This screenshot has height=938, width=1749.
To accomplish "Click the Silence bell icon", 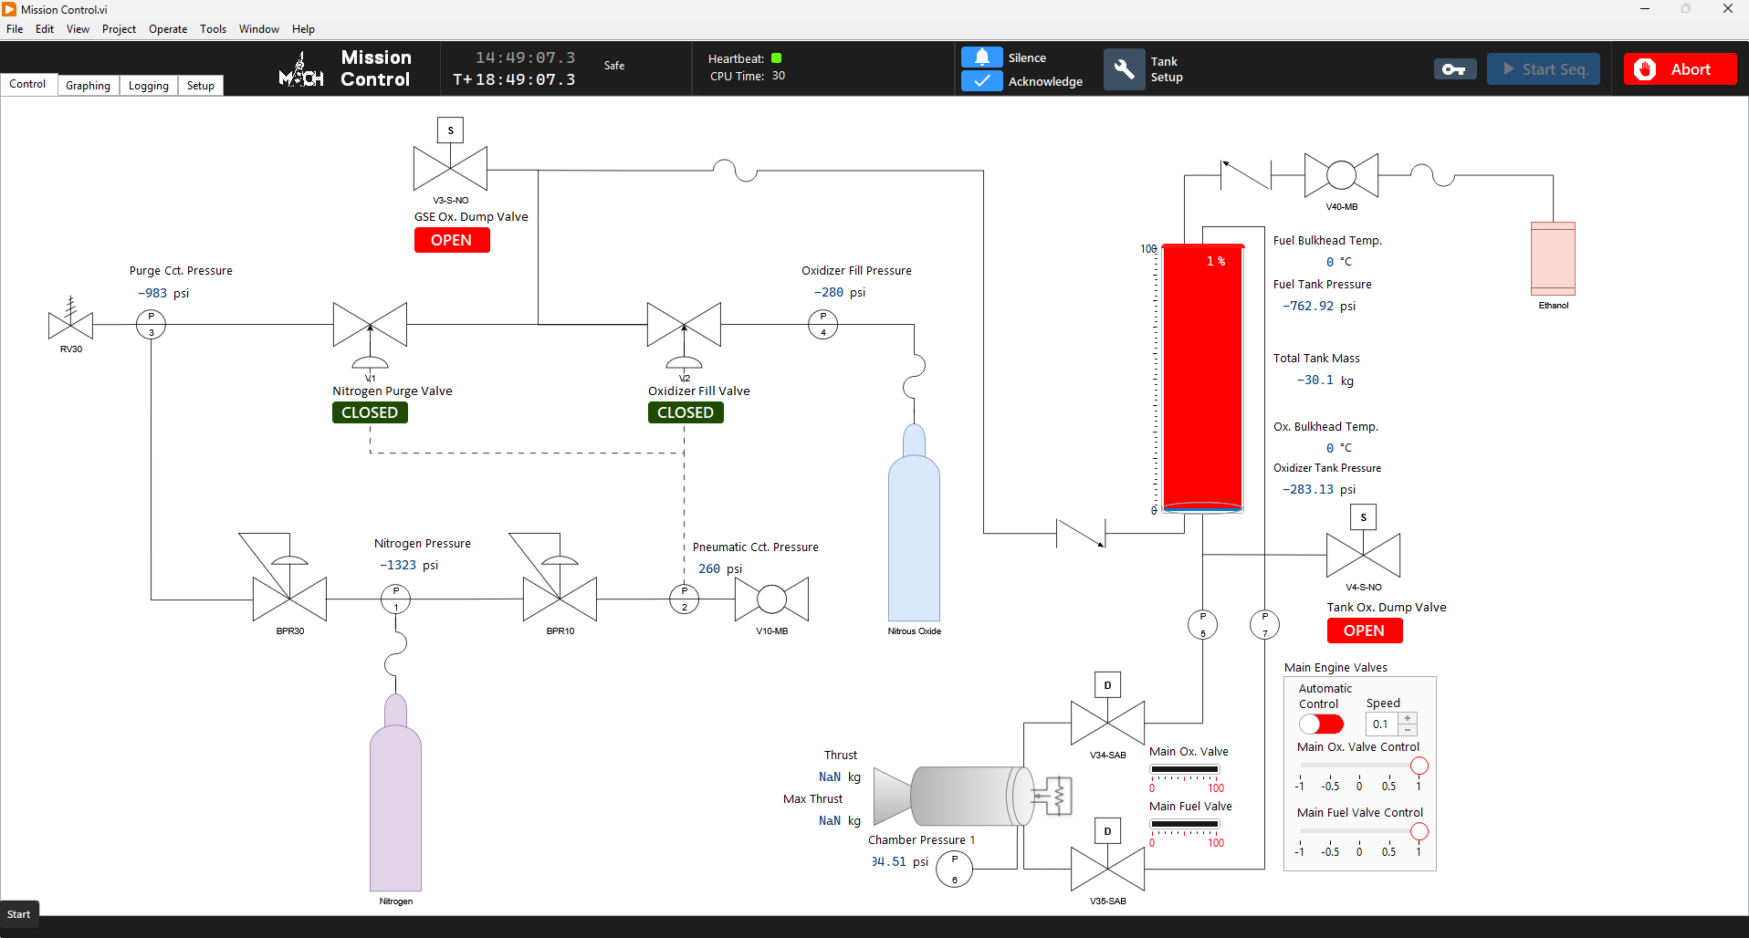I will (981, 57).
